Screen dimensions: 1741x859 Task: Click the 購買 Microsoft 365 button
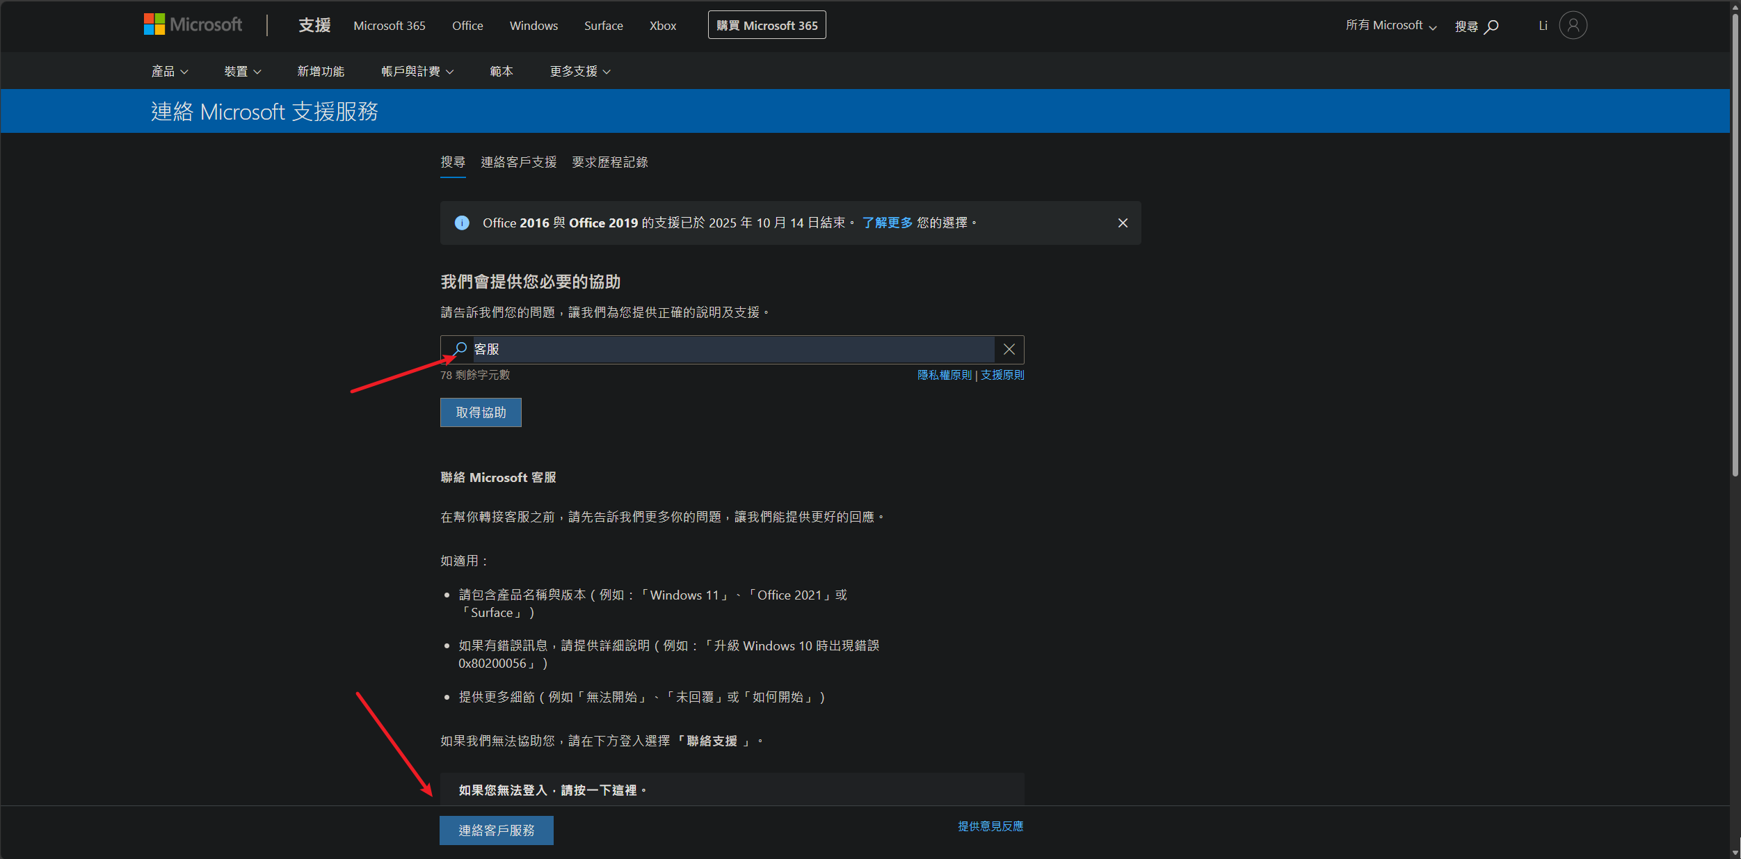coord(767,26)
